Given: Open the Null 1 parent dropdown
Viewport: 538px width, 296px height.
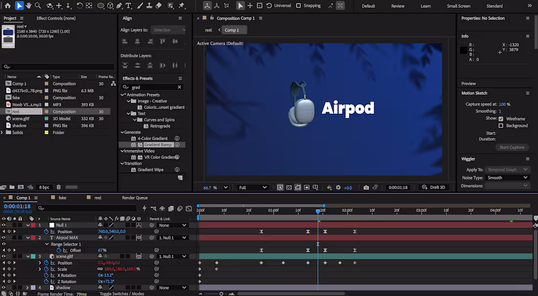Looking at the screenshot, I should (x=172, y=225).
